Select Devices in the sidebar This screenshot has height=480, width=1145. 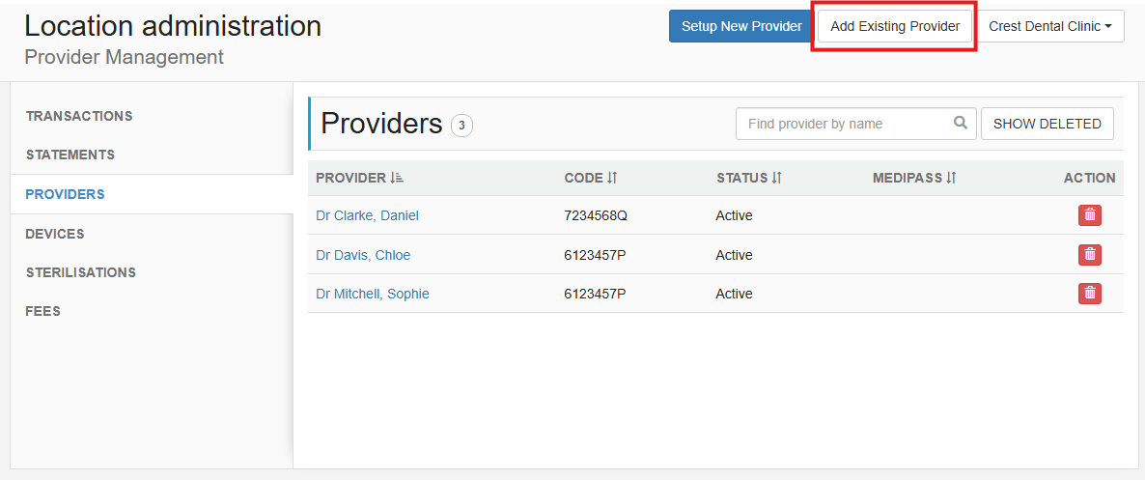click(x=55, y=234)
